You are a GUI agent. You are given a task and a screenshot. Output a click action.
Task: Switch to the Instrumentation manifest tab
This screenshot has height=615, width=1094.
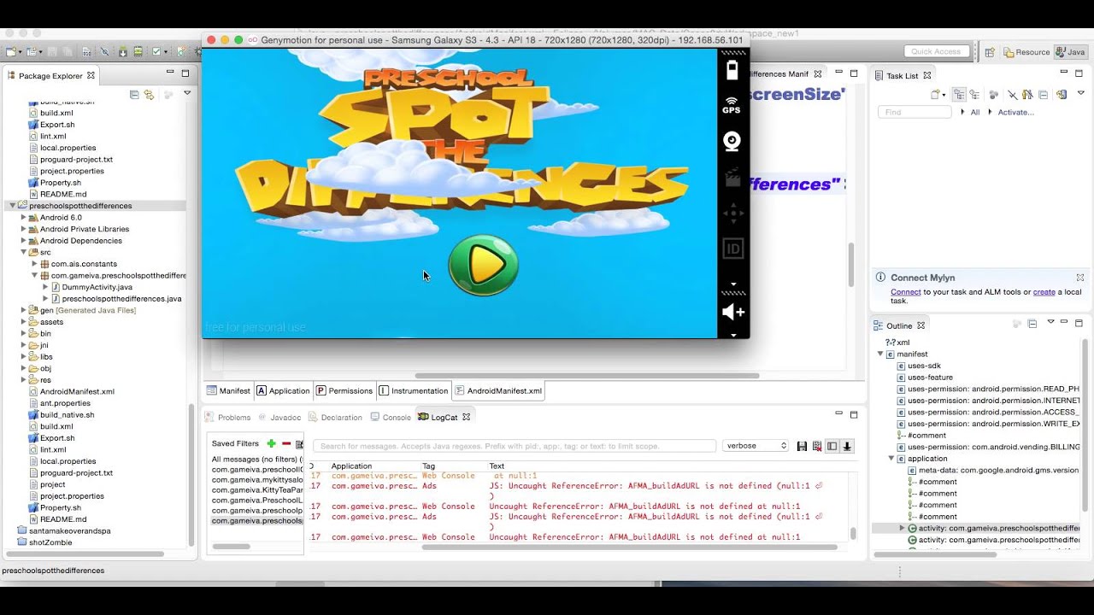414,391
